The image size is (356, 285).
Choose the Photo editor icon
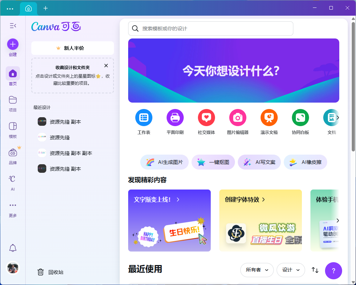pyautogui.click(x=238, y=118)
